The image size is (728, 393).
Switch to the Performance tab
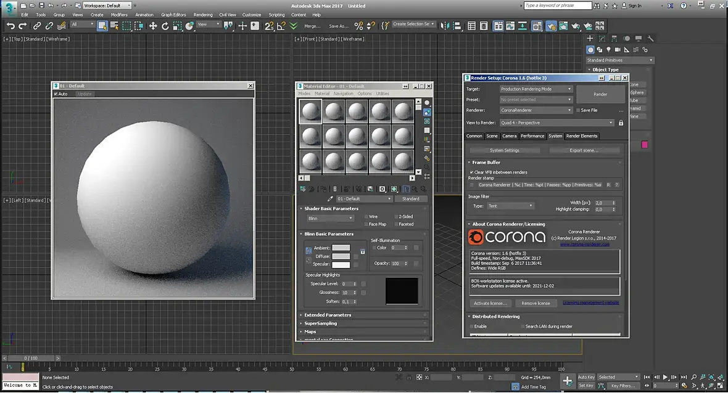[x=532, y=136]
